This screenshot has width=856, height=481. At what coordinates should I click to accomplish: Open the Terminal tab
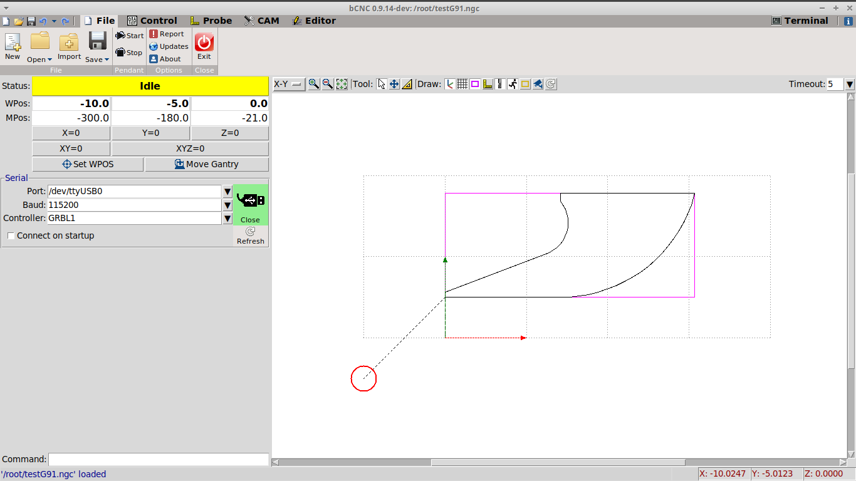[800, 21]
